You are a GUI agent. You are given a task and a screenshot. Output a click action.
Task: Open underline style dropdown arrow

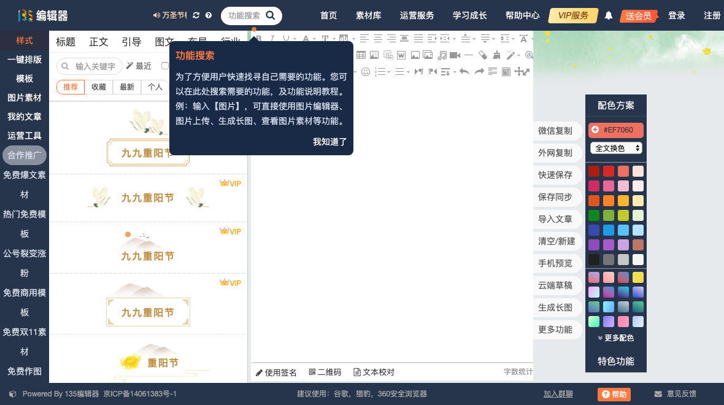point(294,39)
